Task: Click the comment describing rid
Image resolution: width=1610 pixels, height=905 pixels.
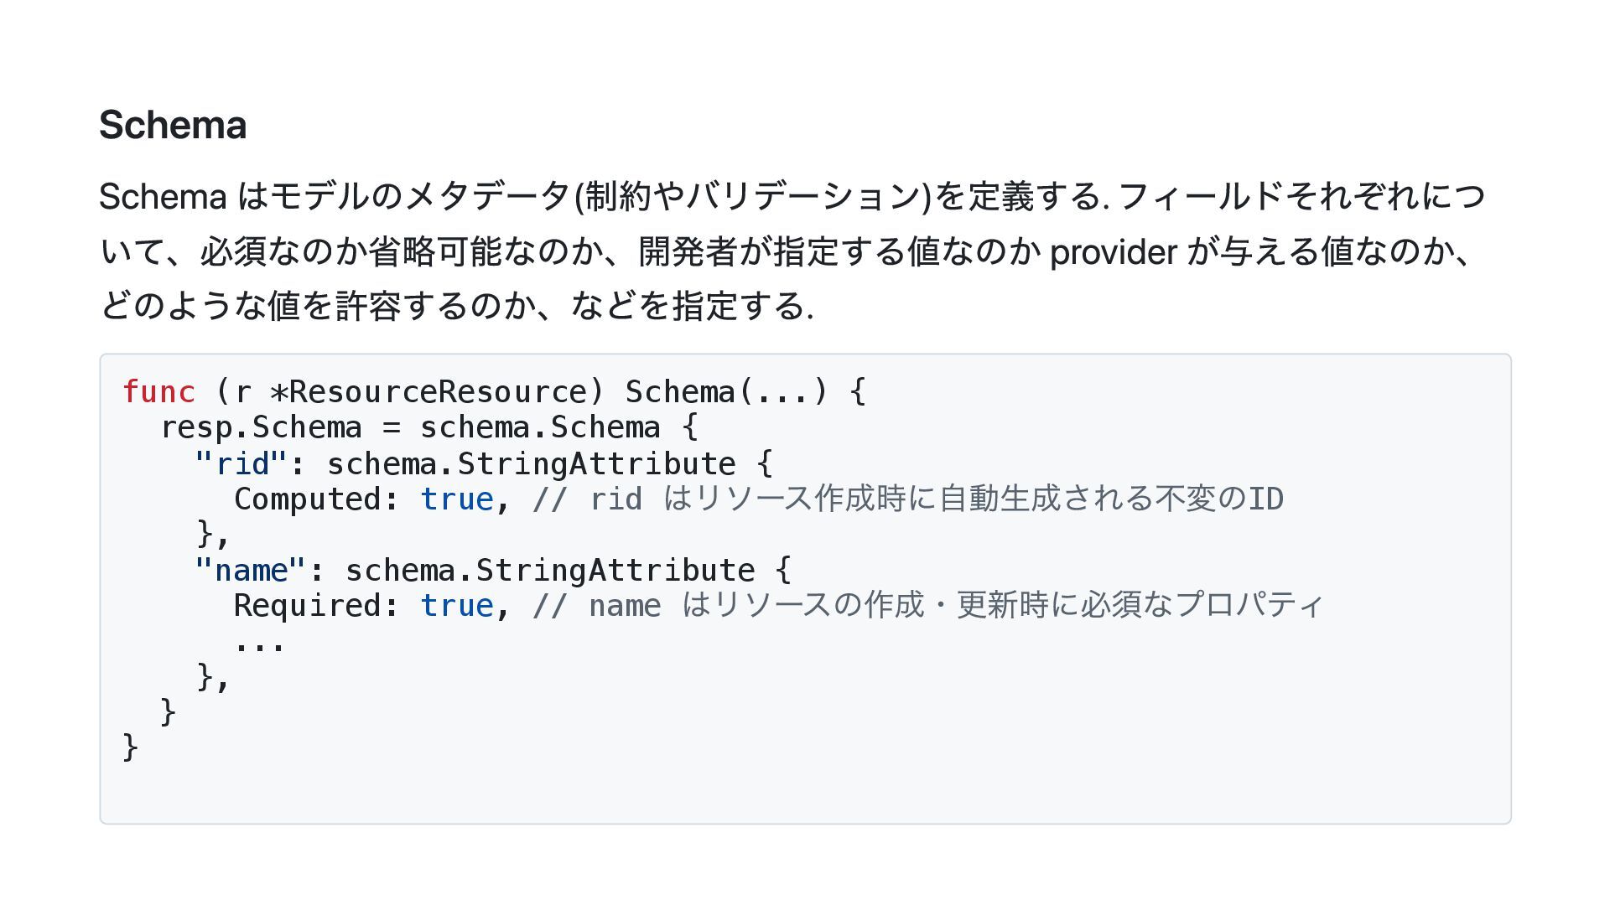Action: coord(907,499)
